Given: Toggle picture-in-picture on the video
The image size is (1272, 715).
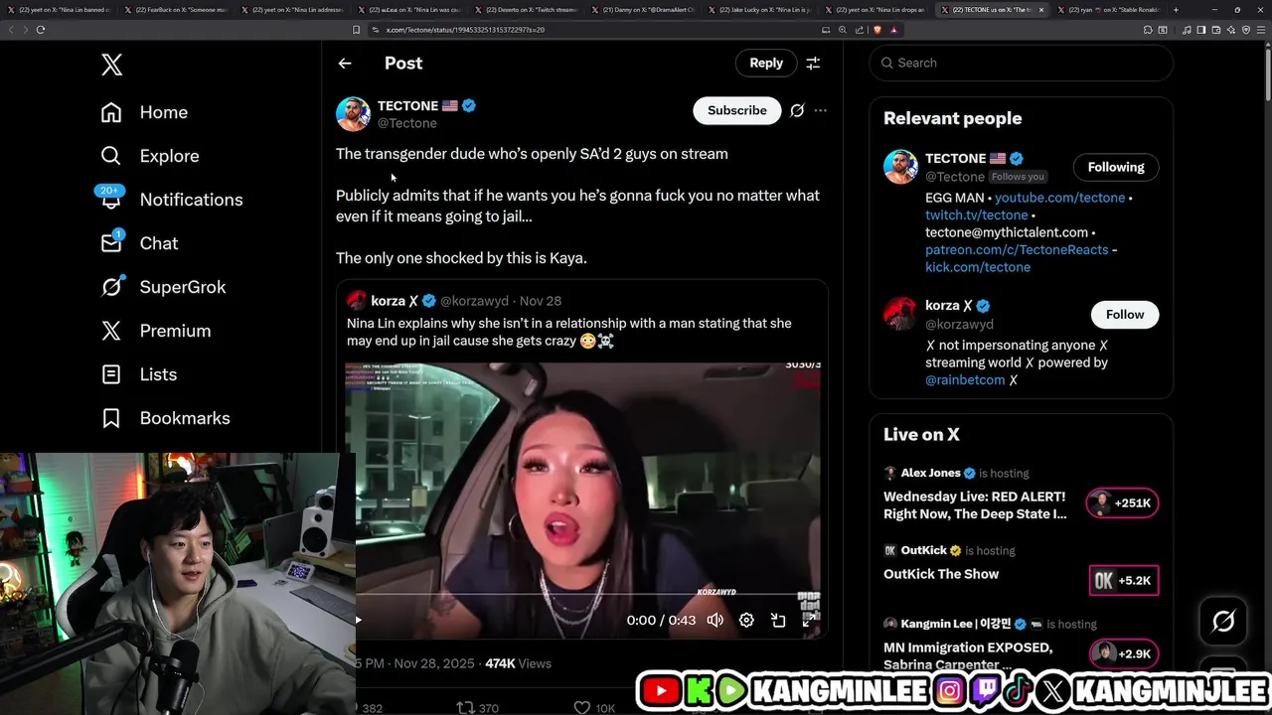Looking at the screenshot, I should [x=778, y=620].
